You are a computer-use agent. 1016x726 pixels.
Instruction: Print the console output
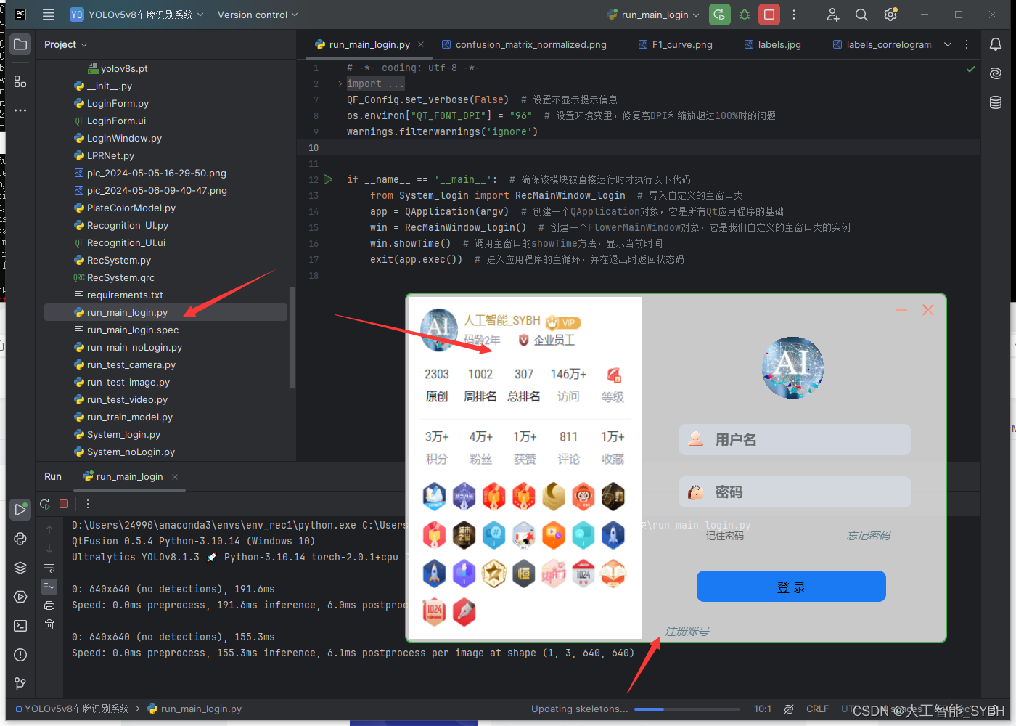49,605
